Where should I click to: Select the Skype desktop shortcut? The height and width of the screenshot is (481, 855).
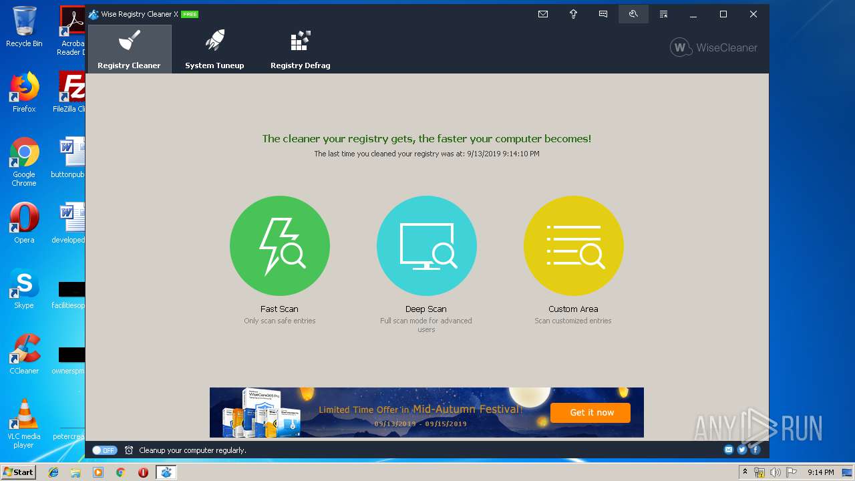tap(24, 289)
